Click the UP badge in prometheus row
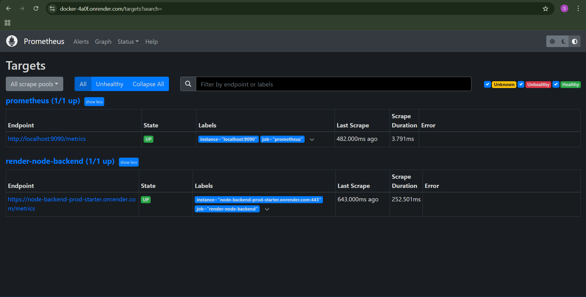 [x=148, y=139]
